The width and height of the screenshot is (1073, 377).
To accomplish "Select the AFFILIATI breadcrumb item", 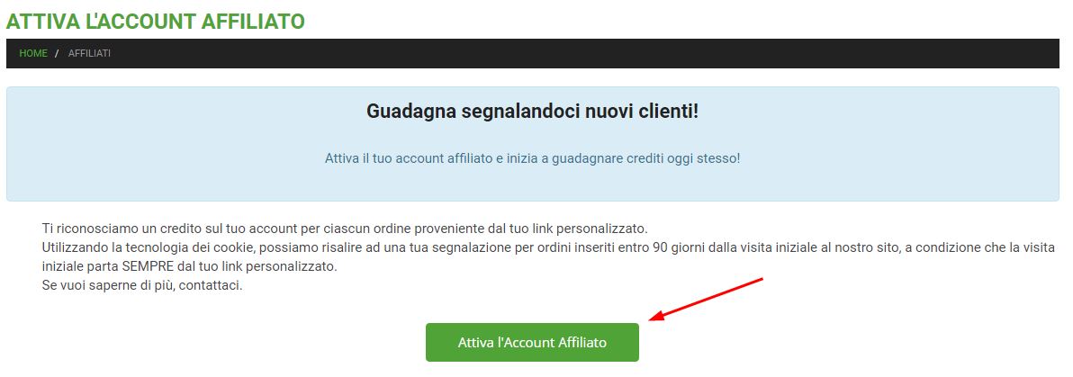I will click(89, 53).
